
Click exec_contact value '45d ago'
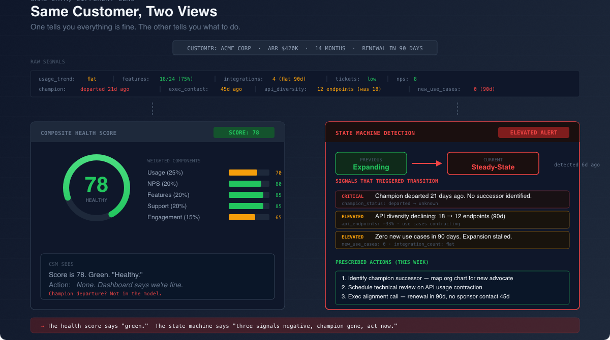231,89
